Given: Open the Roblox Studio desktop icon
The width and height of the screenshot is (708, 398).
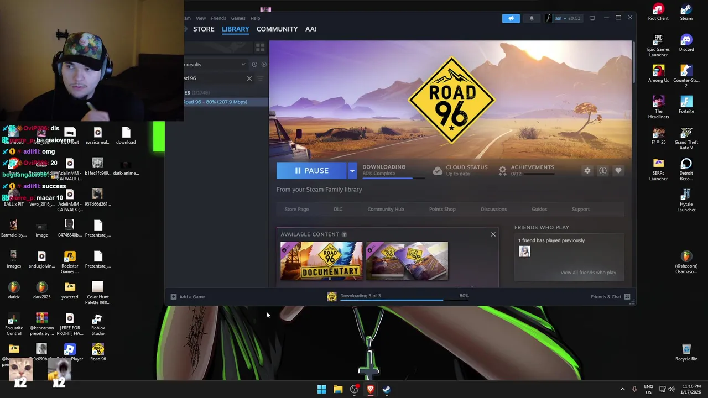Looking at the screenshot, I should [98, 324].
